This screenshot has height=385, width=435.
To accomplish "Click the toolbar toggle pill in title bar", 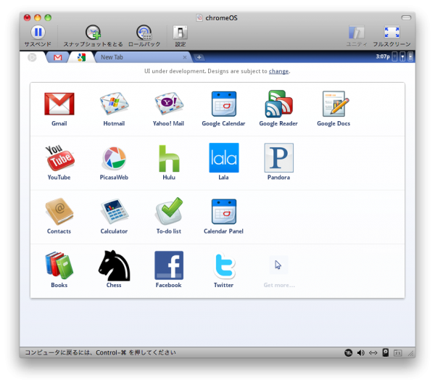I will click(406, 17).
